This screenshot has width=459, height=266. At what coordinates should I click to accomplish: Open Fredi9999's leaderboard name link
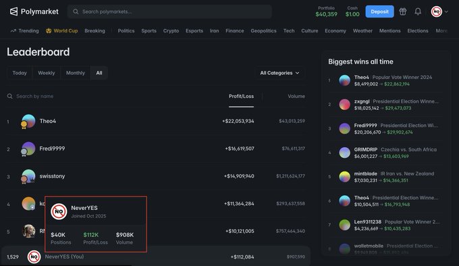(52, 149)
